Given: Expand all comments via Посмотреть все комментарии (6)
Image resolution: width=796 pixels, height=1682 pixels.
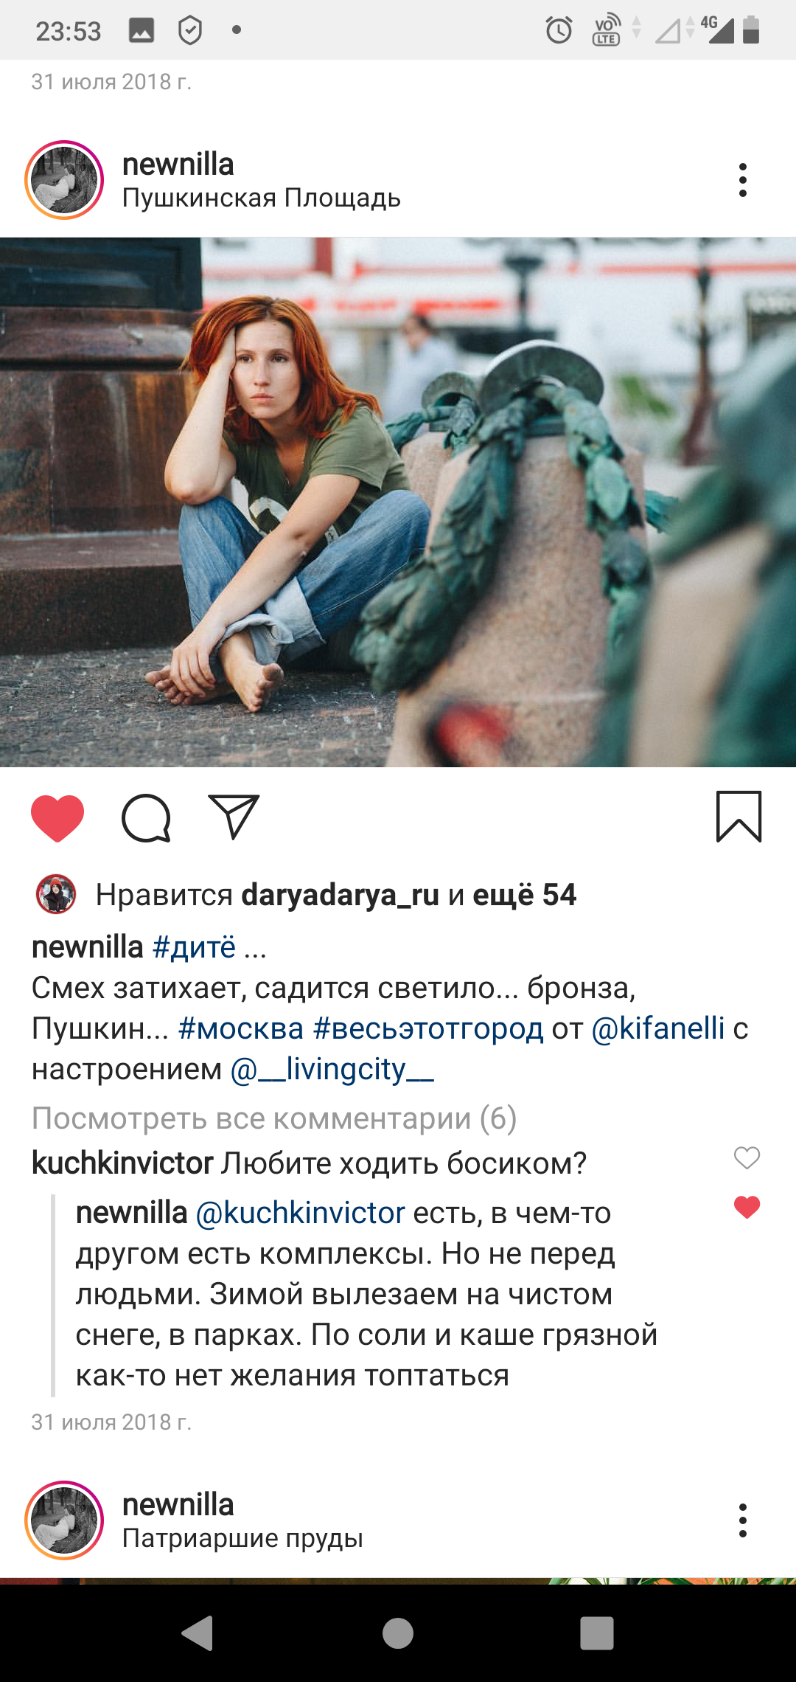Looking at the screenshot, I should click(x=274, y=1118).
